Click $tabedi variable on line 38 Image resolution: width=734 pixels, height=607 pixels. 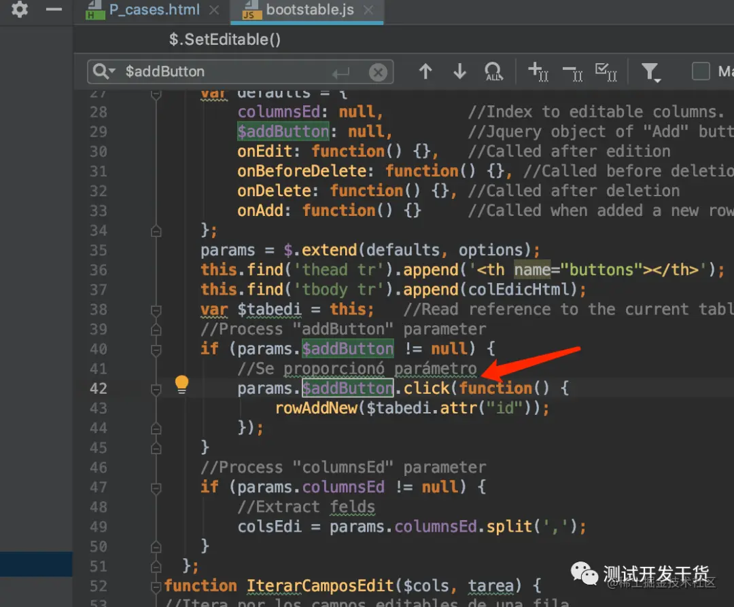click(x=270, y=309)
